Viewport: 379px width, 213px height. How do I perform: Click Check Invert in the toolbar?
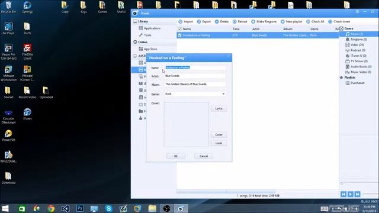click(339, 21)
